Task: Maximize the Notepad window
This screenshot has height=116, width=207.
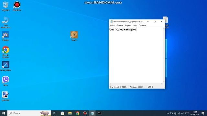Action: (x=155, y=22)
